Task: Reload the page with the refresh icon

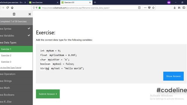Action: [x=8, y=8]
